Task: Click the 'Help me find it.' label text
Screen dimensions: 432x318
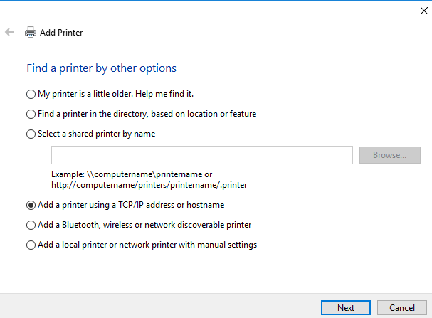Action: pos(164,94)
